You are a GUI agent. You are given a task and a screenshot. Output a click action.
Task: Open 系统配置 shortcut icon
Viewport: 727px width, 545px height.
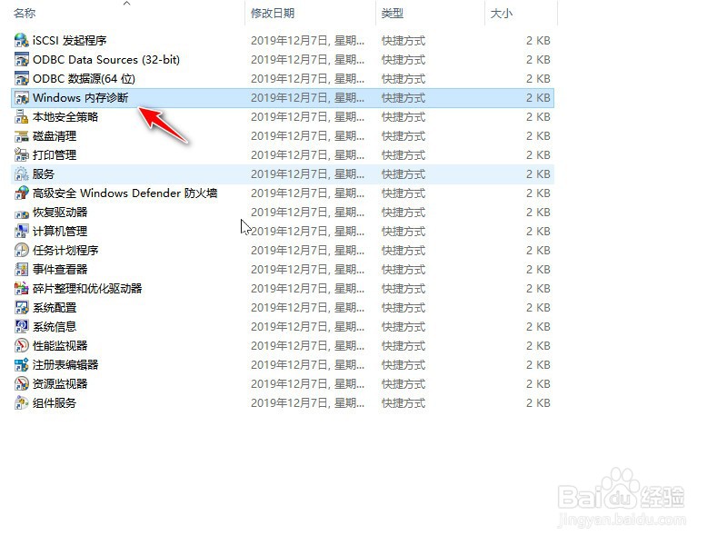[20, 307]
